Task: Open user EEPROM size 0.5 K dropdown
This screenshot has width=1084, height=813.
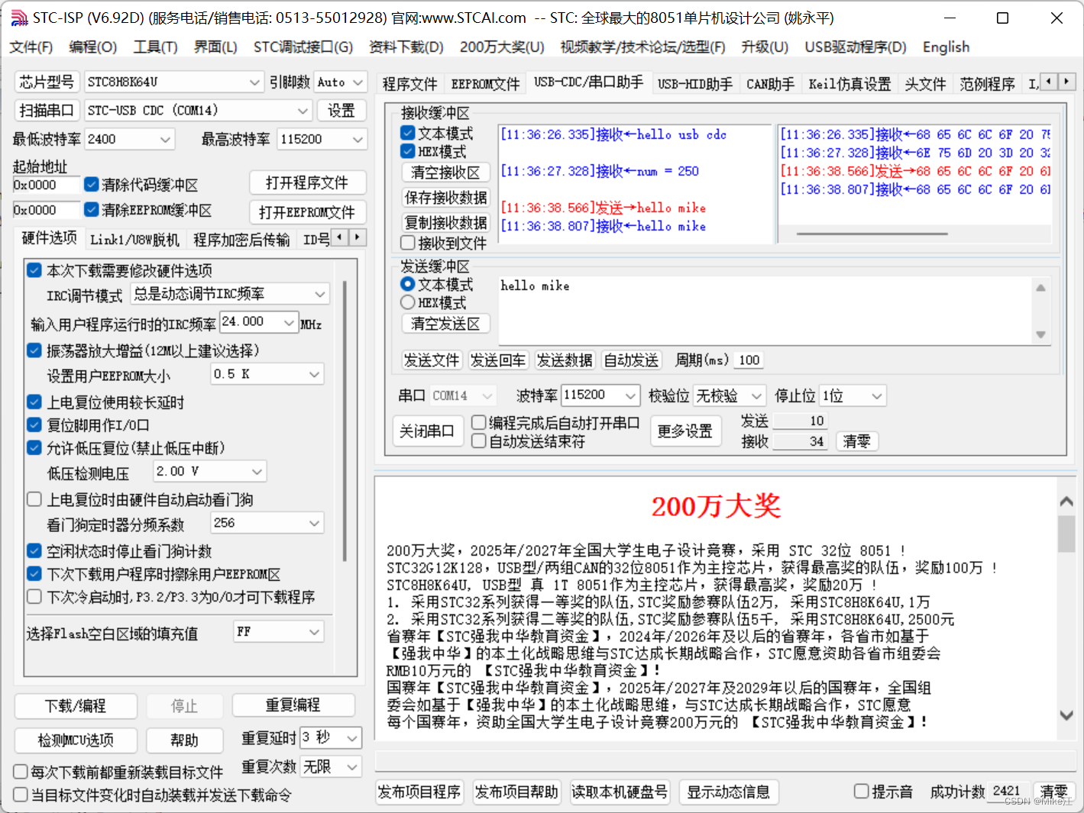Action: coord(267,374)
